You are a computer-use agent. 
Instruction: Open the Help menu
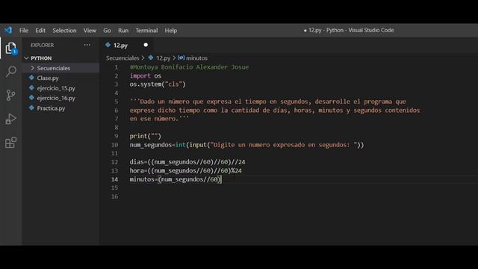coord(171,31)
